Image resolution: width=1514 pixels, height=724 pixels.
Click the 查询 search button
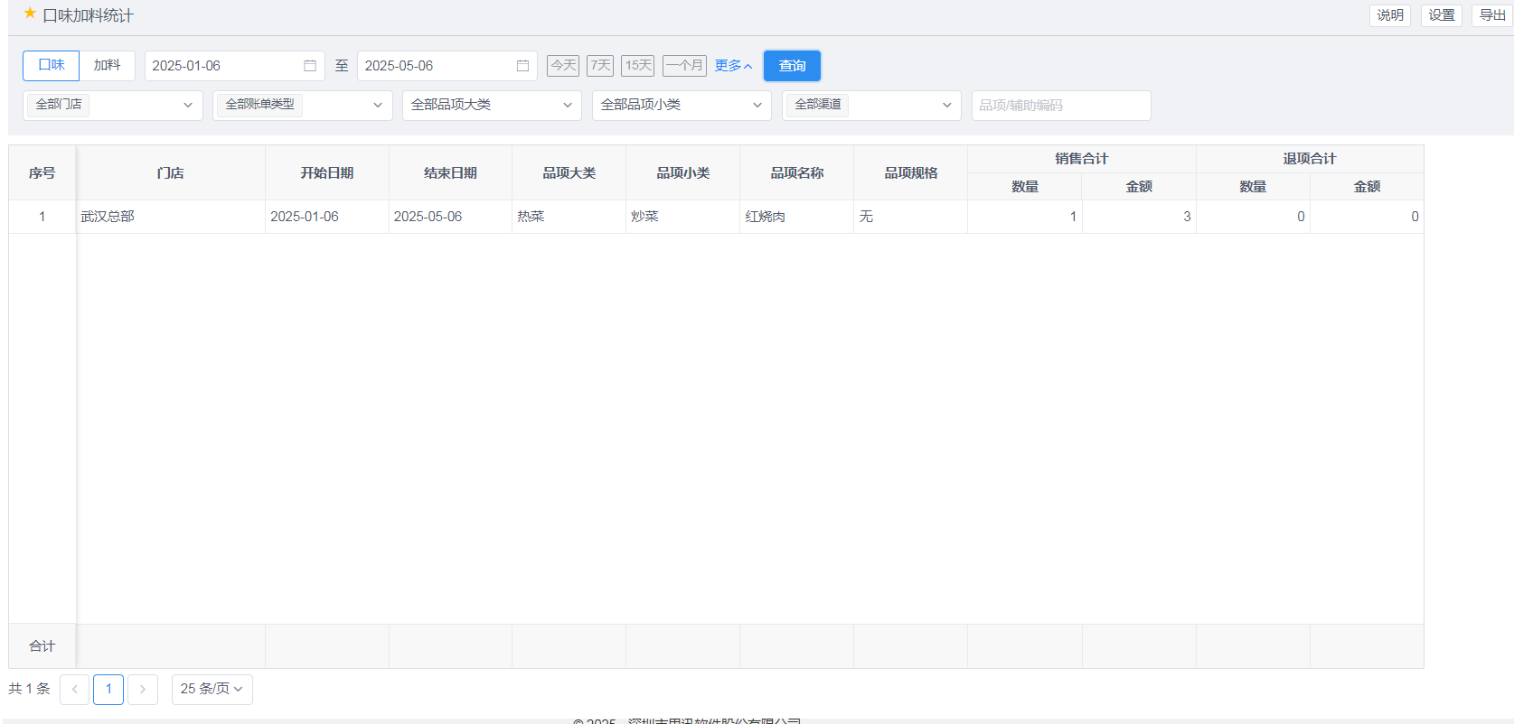point(793,66)
